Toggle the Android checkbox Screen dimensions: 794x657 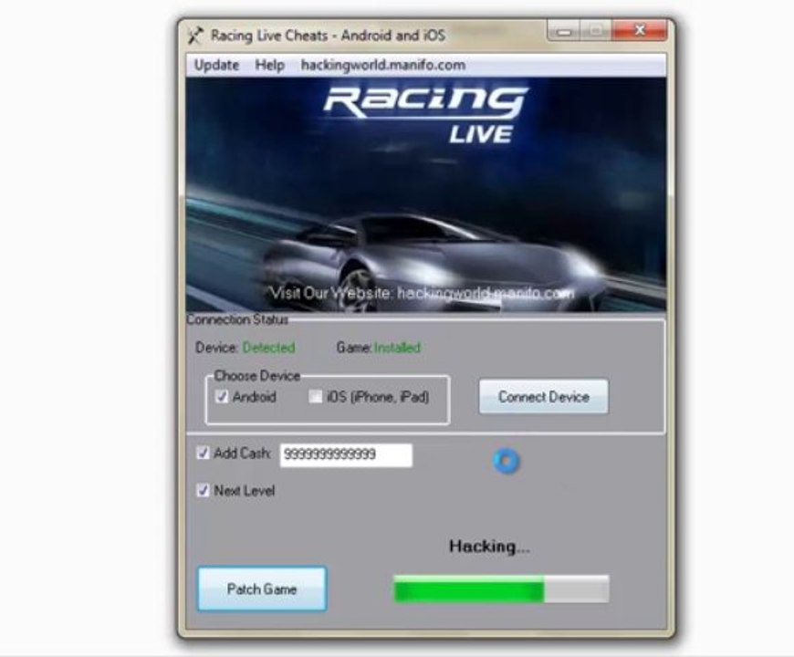point(222,396)
